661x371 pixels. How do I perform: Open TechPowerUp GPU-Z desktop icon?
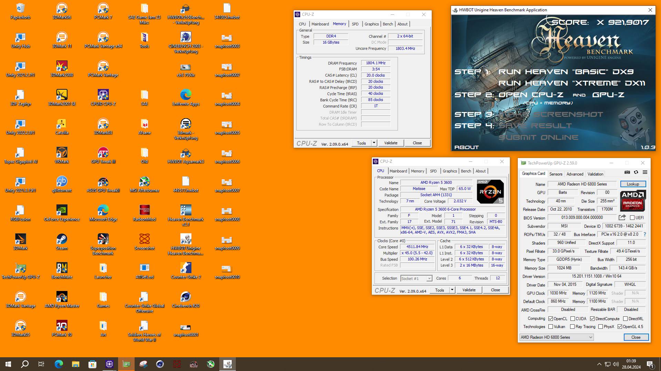click(x=20, y=270)
